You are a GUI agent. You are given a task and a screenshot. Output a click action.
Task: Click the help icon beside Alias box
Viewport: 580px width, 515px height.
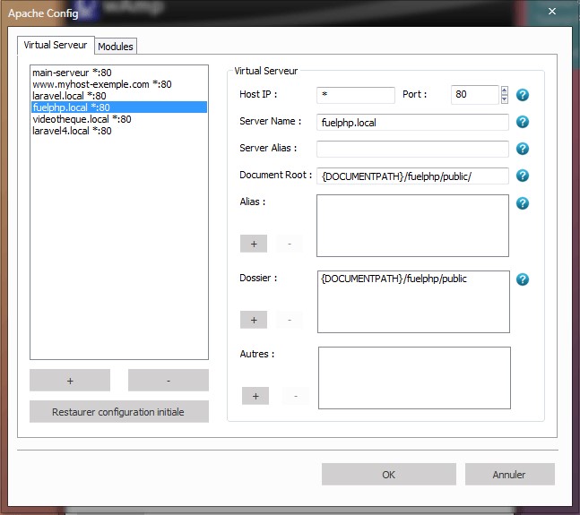523,203
